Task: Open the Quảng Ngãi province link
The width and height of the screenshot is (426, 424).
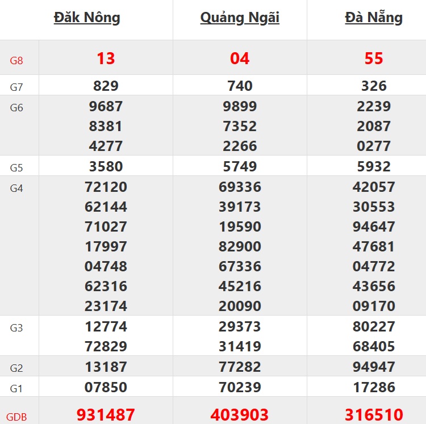Action: [x=240, y=18]
